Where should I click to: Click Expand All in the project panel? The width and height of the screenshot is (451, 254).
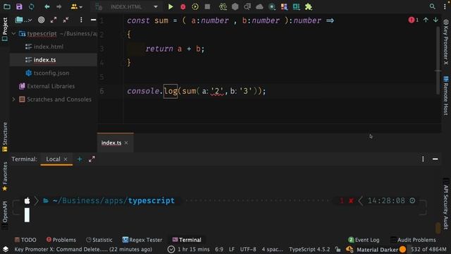point(54,20)
